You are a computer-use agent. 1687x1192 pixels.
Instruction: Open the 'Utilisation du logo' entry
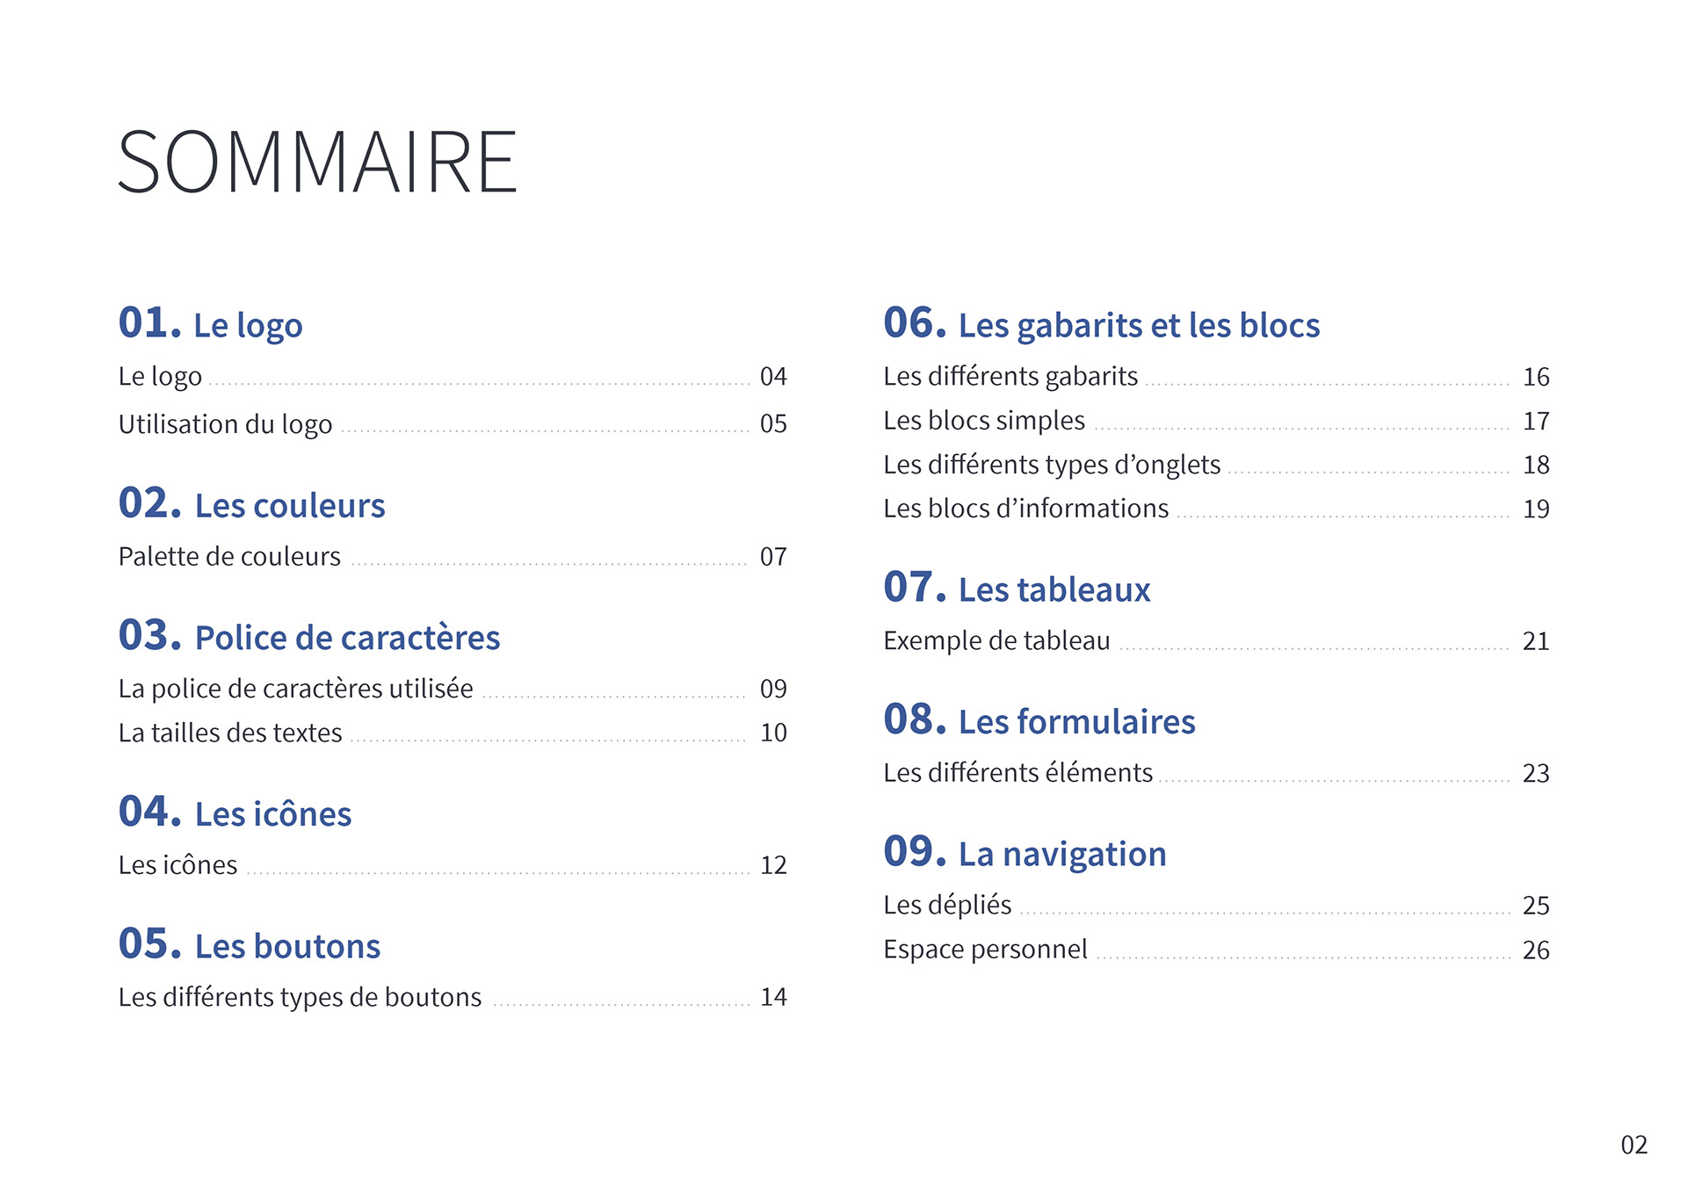(225, 424)
